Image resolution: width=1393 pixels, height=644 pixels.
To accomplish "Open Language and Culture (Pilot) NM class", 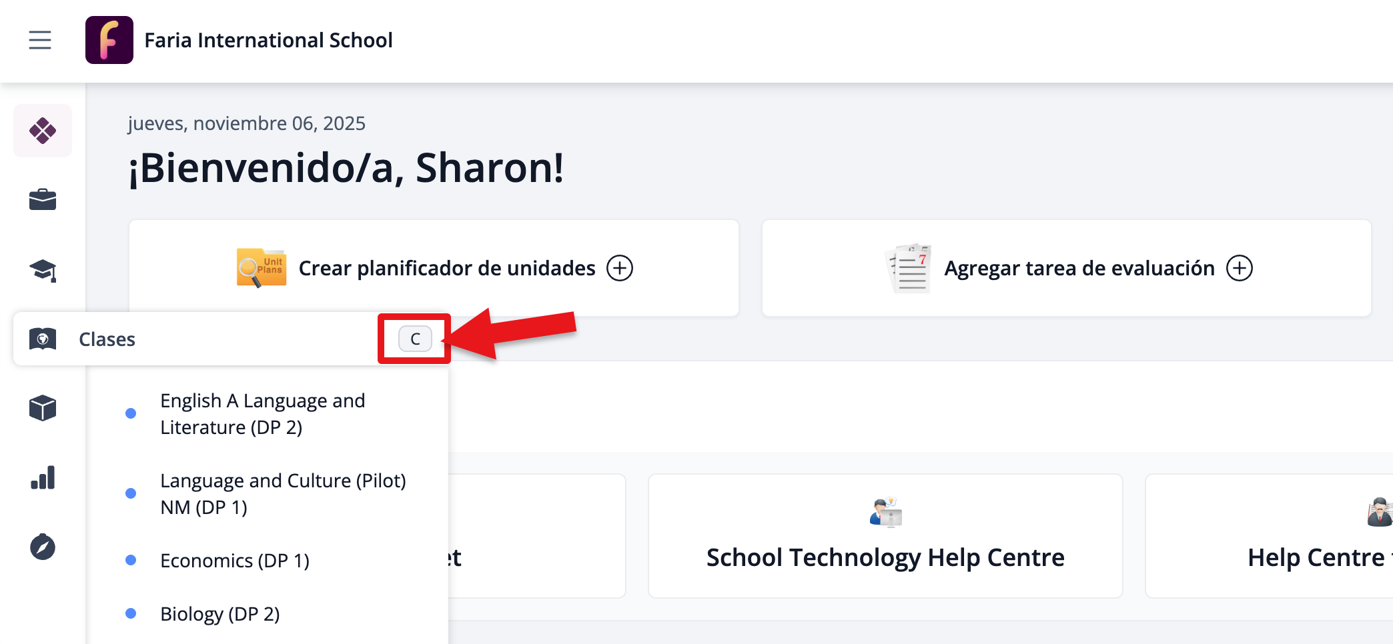I will coord(283,494).
